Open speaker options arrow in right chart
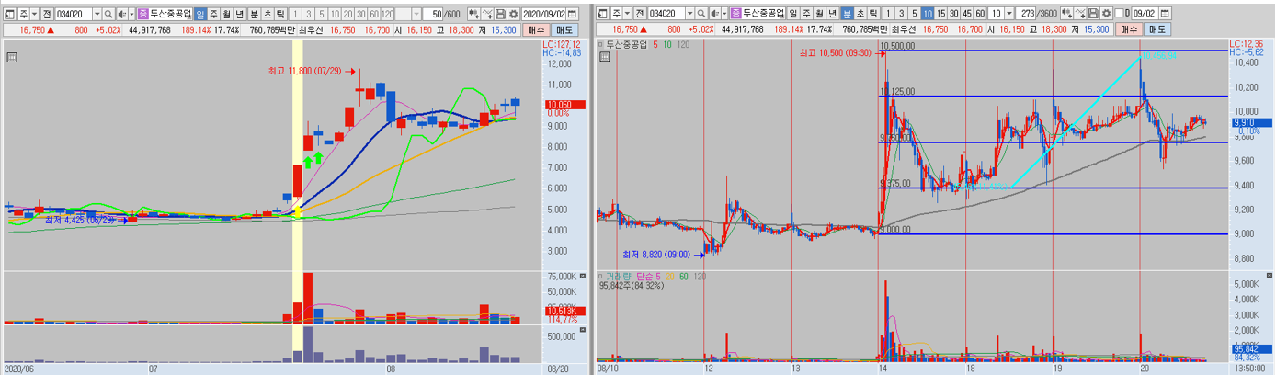 click(x=725, y=14)
